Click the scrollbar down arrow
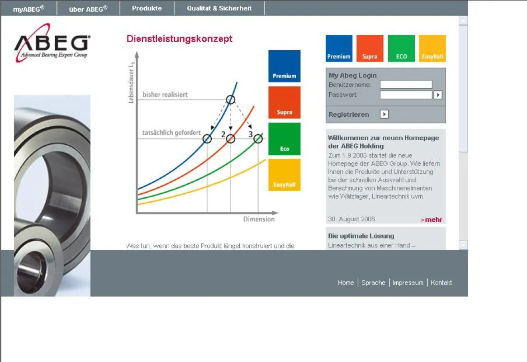 click(x=463, y=245)
